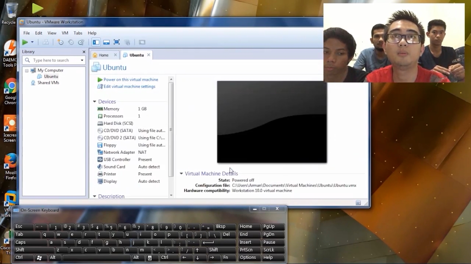Click the Bksp key on On-Screen Keyboard

[226, 227]
